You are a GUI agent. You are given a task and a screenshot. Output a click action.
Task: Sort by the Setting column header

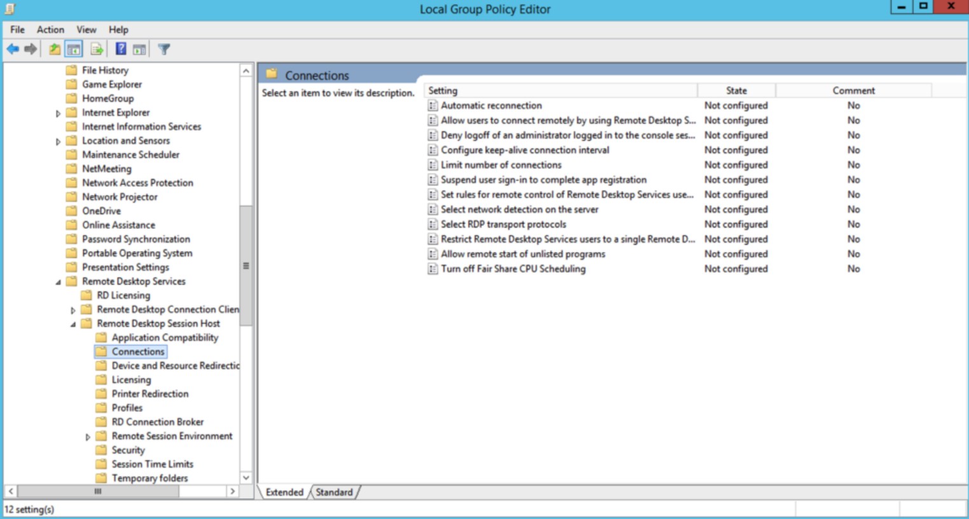561,91
